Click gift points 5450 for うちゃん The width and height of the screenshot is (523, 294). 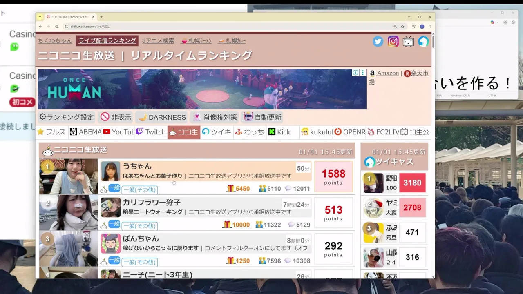tap(238, 189)
